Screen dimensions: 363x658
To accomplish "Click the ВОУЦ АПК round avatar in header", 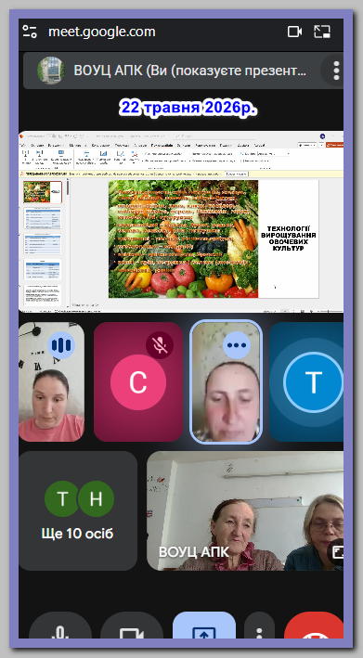I will point(51,71).
